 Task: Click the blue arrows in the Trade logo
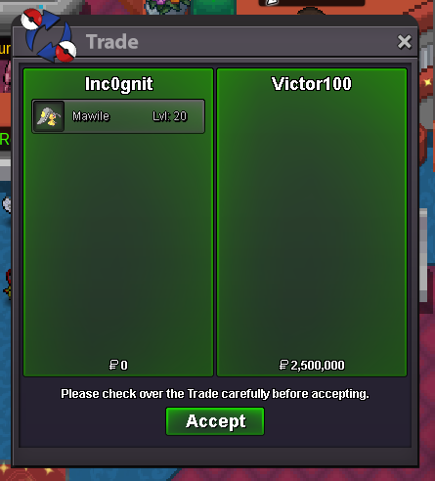(49, 35)
